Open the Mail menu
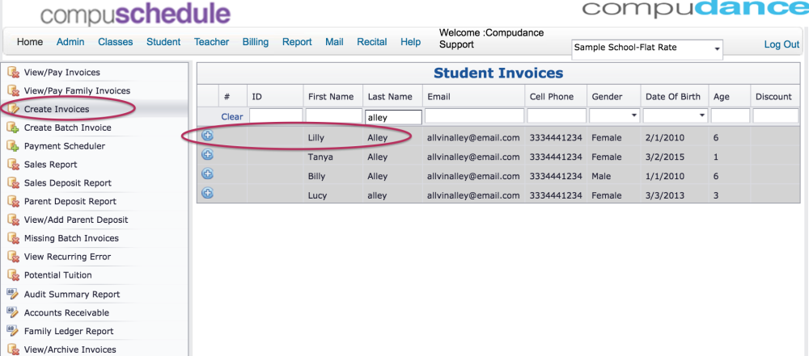This screenshot has height=356, width=809. [x=334, y=42]
